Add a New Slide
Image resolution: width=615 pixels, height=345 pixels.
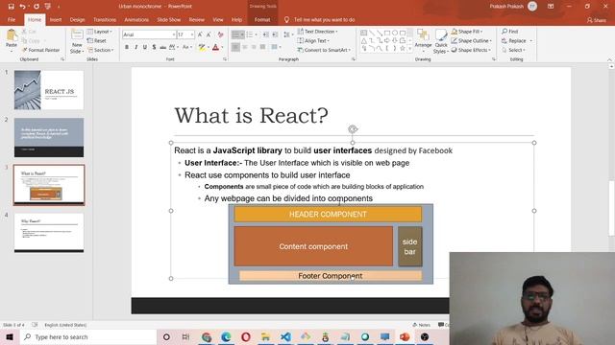tap(77, 41)
